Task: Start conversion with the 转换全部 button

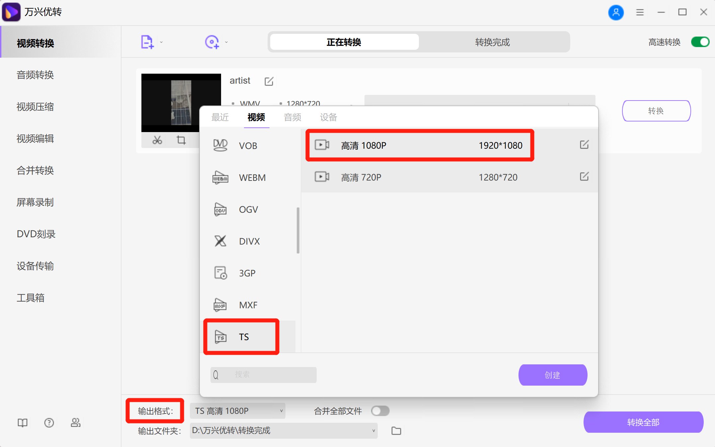Action: click(x=643, y=422)
